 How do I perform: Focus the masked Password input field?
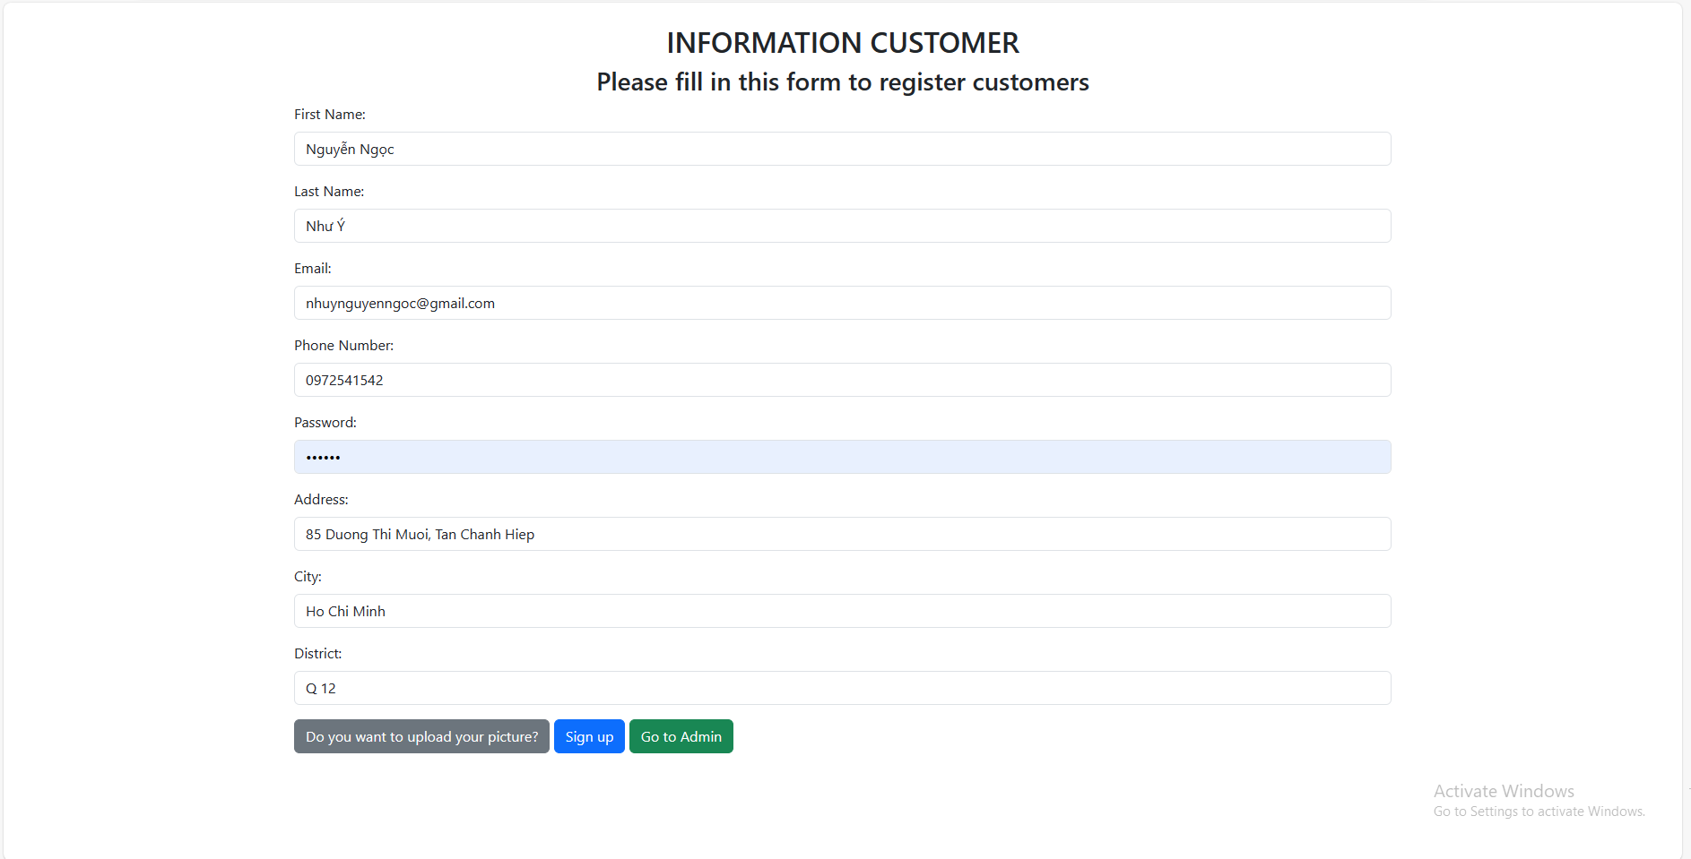(x=842, y=457)
